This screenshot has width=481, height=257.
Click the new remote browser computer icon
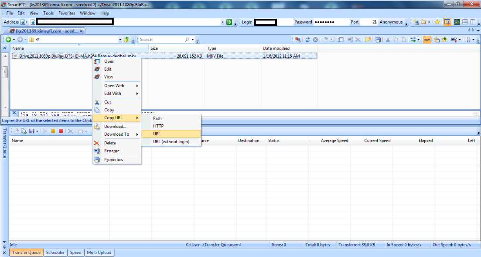coord(416,22)
